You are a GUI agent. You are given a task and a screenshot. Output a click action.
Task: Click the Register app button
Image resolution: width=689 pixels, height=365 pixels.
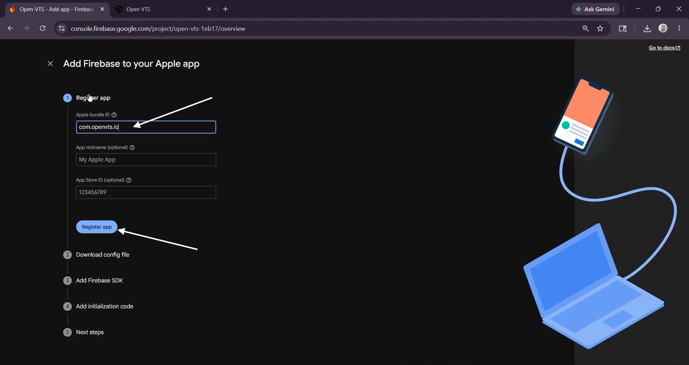(x=97, y=227)
